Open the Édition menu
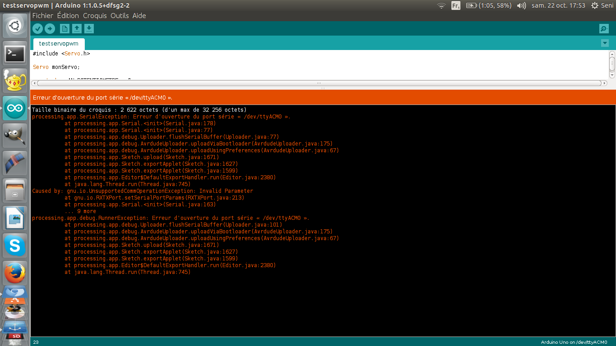This screenshot has width=616, height=346. coord(68,16)
